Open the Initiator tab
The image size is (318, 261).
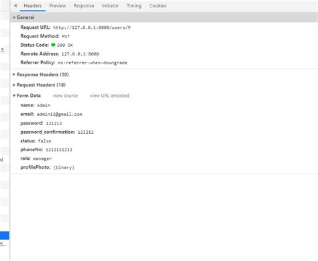(x=110, y=5)
